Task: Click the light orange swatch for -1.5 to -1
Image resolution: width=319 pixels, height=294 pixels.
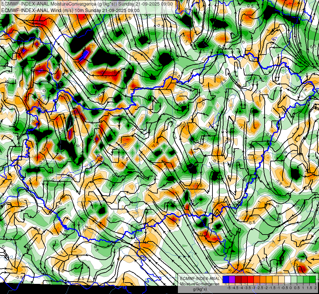Action: [275, 280]
